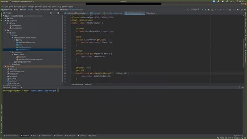Image resolution: width=247 pixels, height=139 pixels.
Task: Open the run configuration dropdown
Action: coord(195,10)
